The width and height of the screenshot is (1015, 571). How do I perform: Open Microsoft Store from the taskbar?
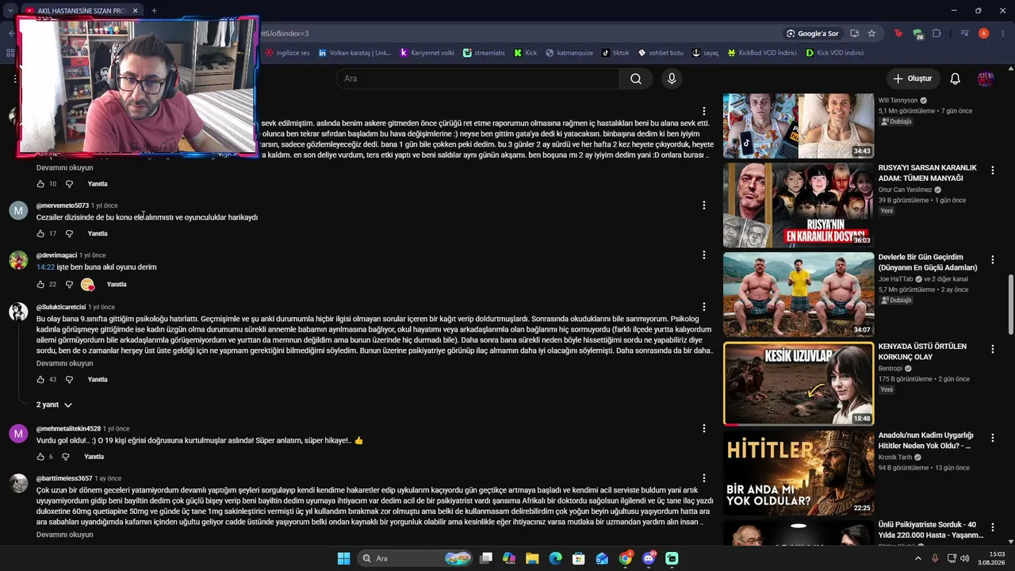pyautogui.click(x=579, y=558)
